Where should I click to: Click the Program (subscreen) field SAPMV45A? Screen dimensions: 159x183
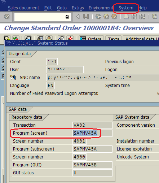(x=92, y=149)
